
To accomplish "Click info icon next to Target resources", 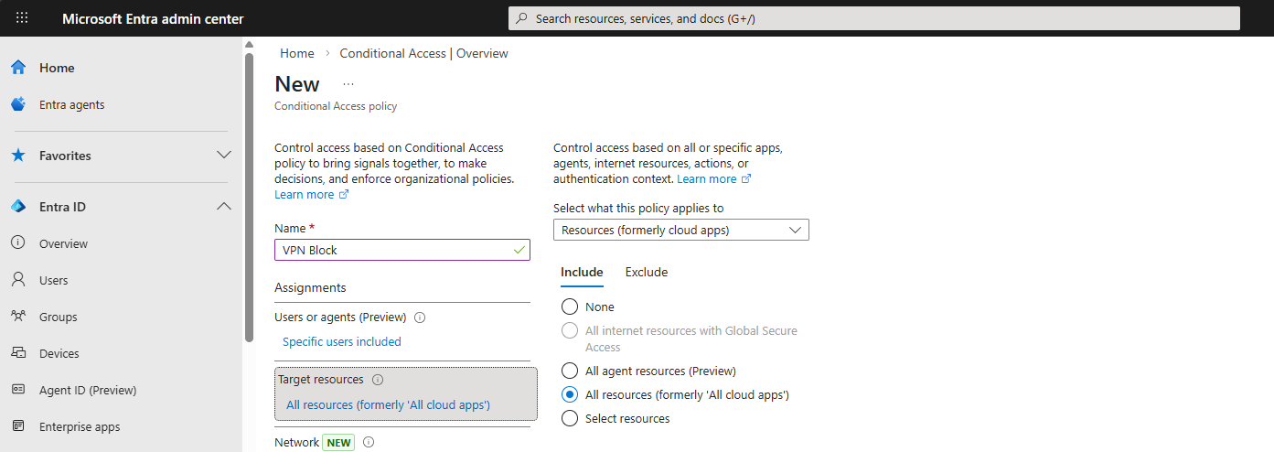I will click(378, 380).
